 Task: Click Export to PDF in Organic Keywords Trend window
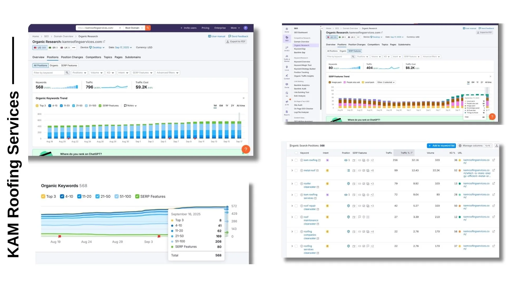pos(236,42)
